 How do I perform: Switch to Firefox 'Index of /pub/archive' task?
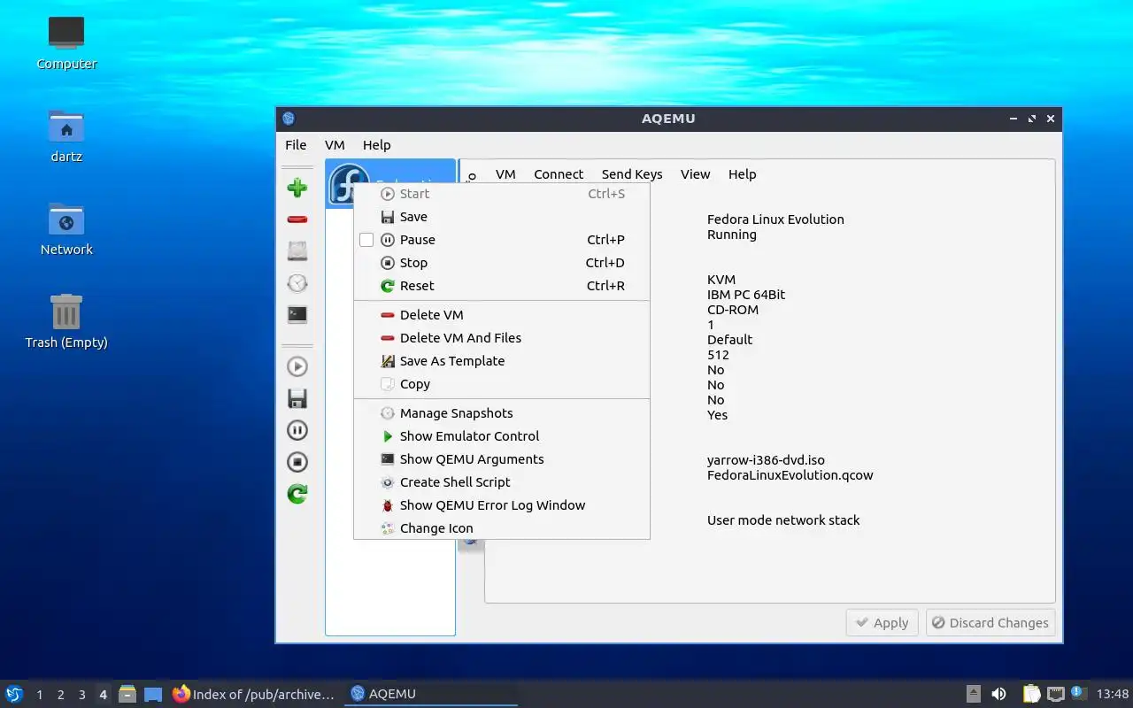coord(254,694)
